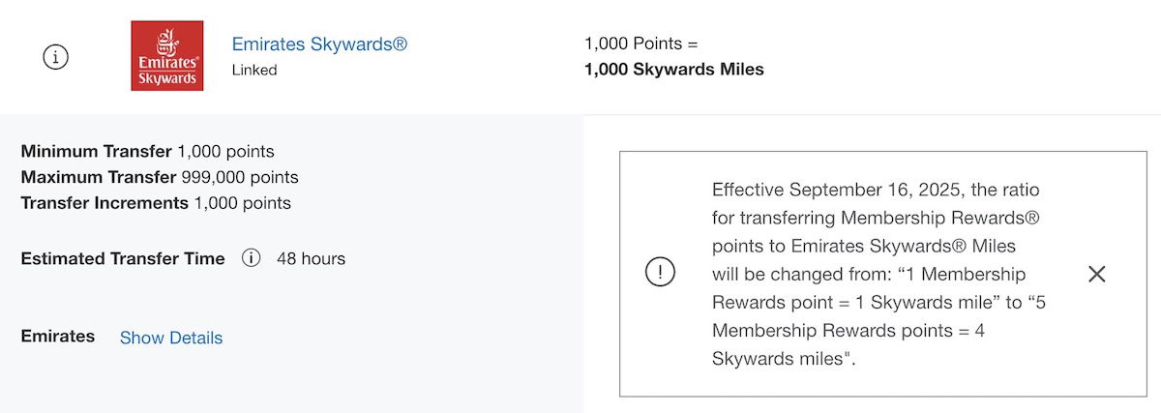Click the Estimated Transfer Time info icon
This screenshot has height=413, width=1161.
coord(251,258)
